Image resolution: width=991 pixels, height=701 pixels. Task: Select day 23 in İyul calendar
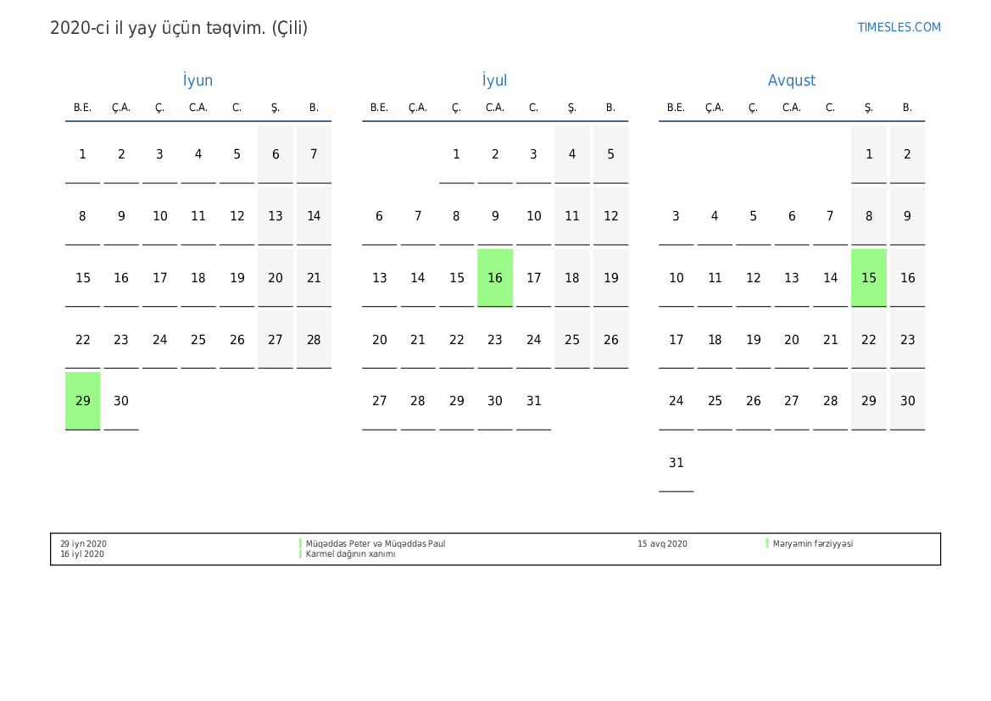click(495, 339)
